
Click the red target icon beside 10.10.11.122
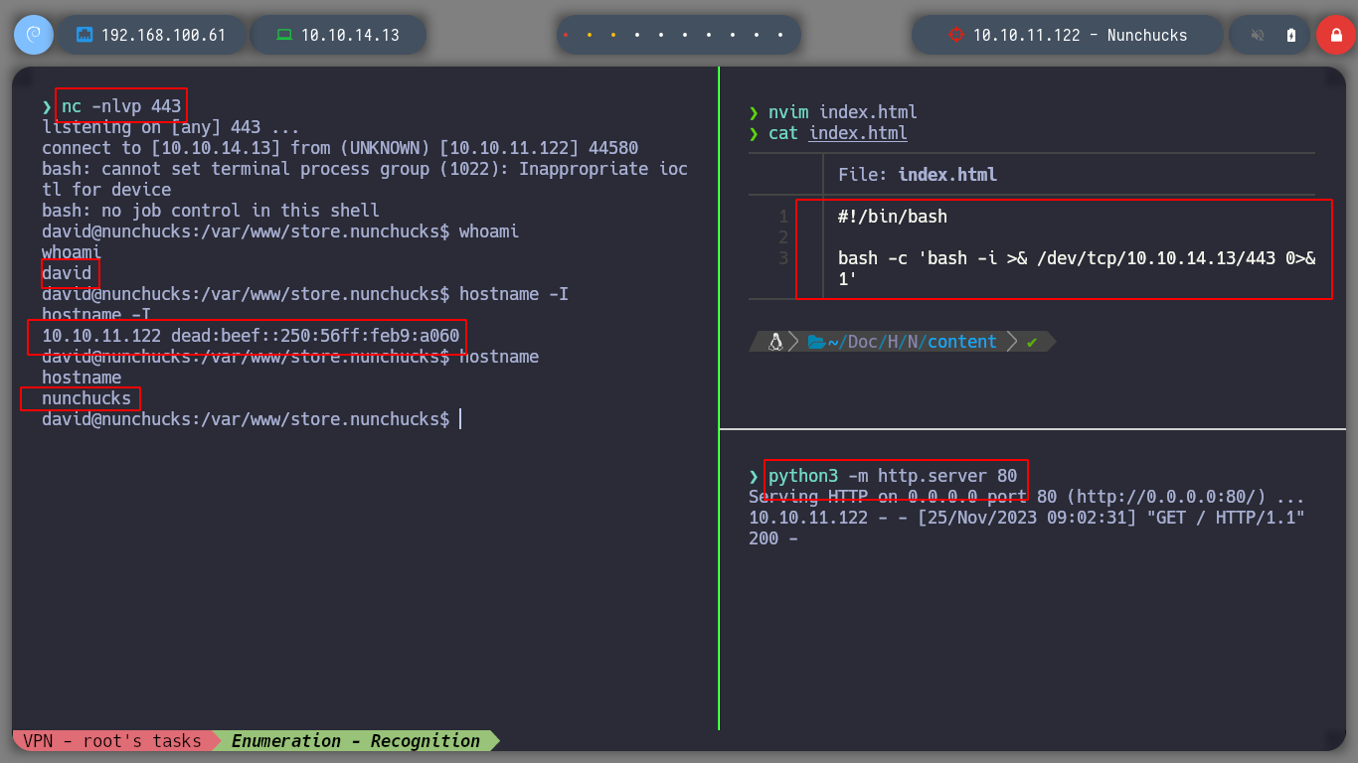coord(956,35)
